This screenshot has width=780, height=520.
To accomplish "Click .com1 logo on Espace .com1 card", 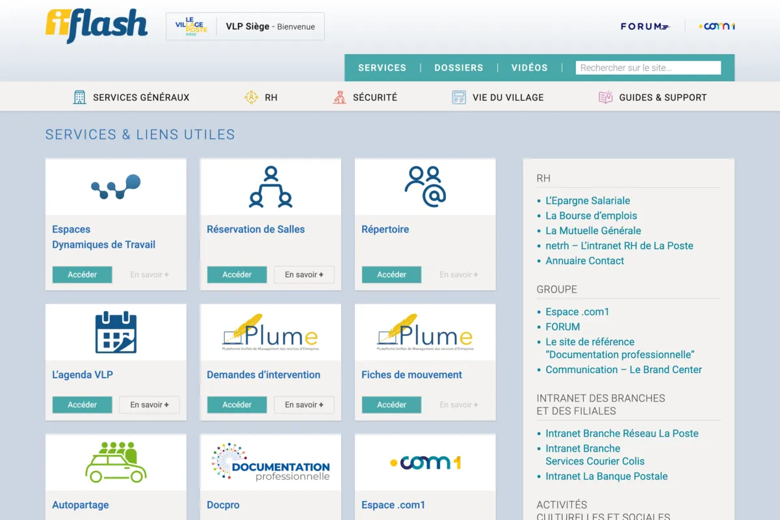I will [425, 463].
